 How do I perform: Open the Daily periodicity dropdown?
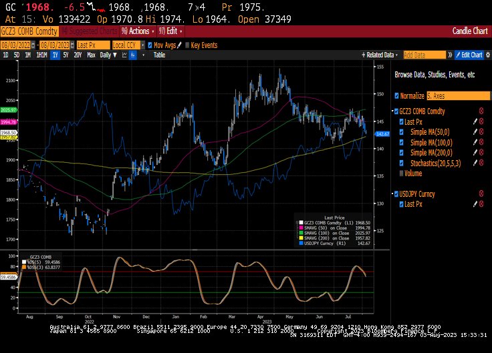point(108,55)
